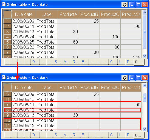Click ProductD value '90' in upper table

131,26
